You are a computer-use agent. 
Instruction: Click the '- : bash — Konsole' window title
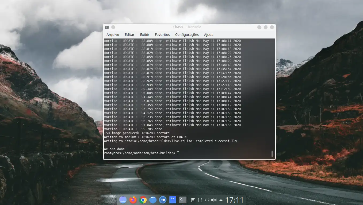186,27
